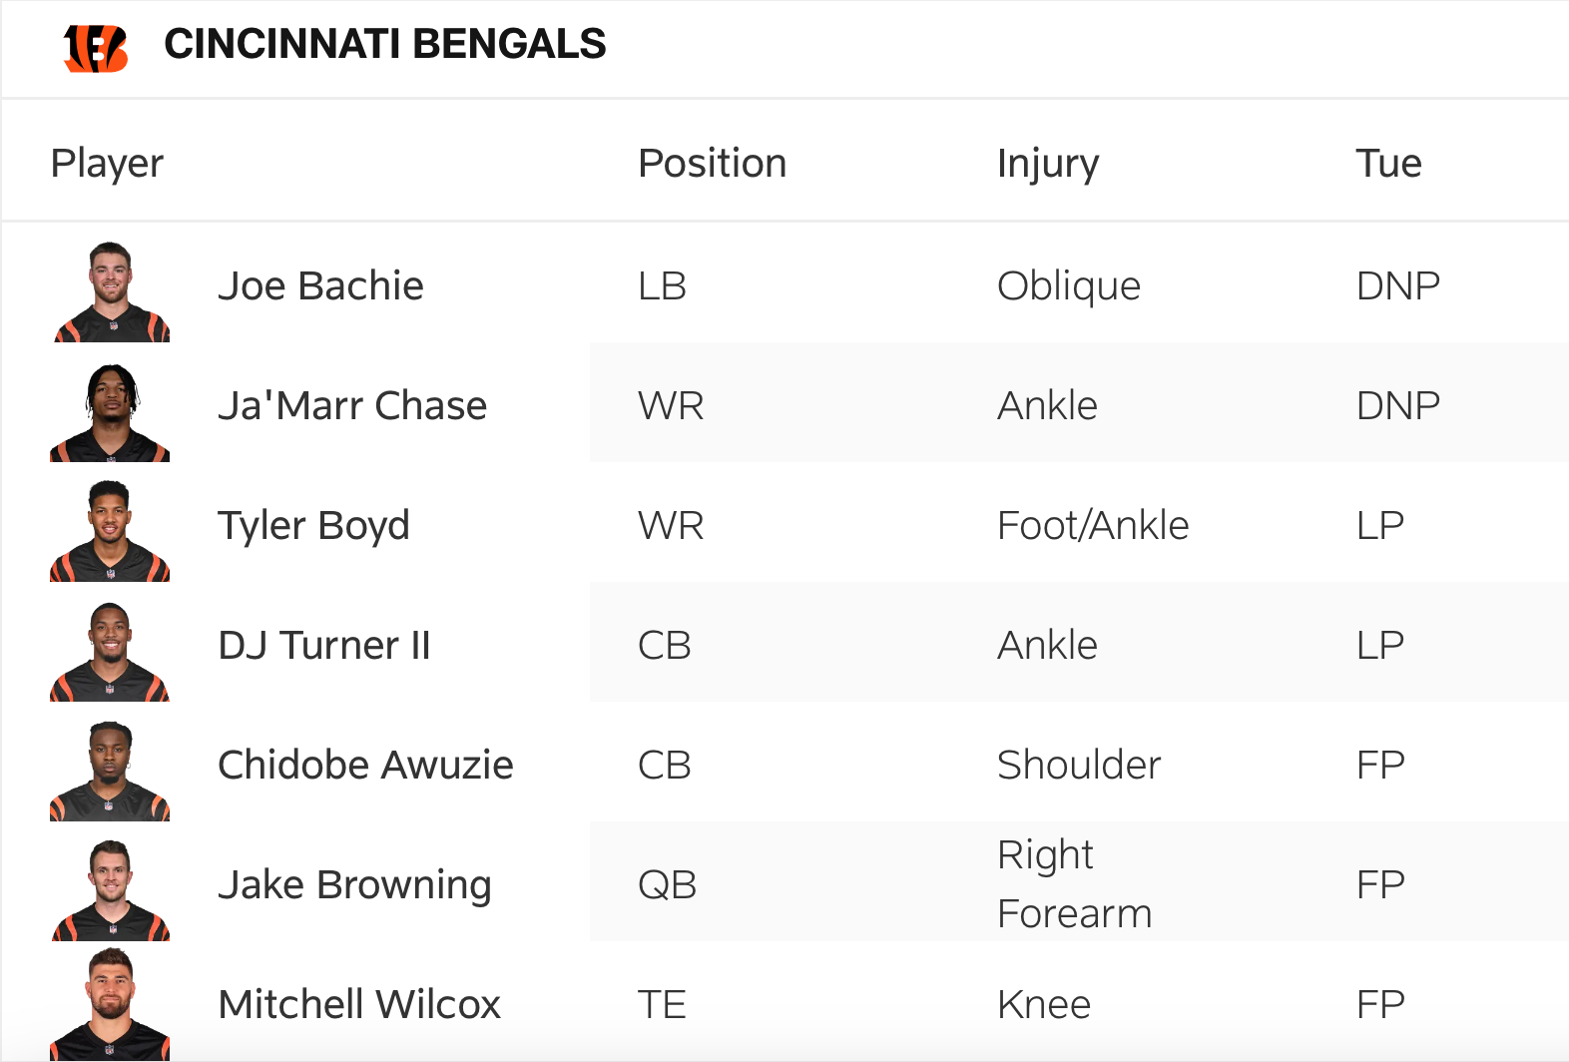Click the Cincinnati Bengals team logo
This screenshot has width=1569, height=1062.
point(96,48)
